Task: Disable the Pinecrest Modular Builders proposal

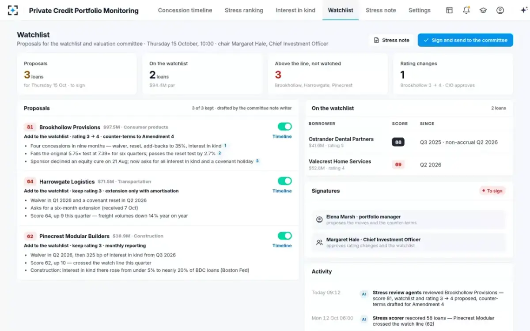Action: click(x=285, y=236)
